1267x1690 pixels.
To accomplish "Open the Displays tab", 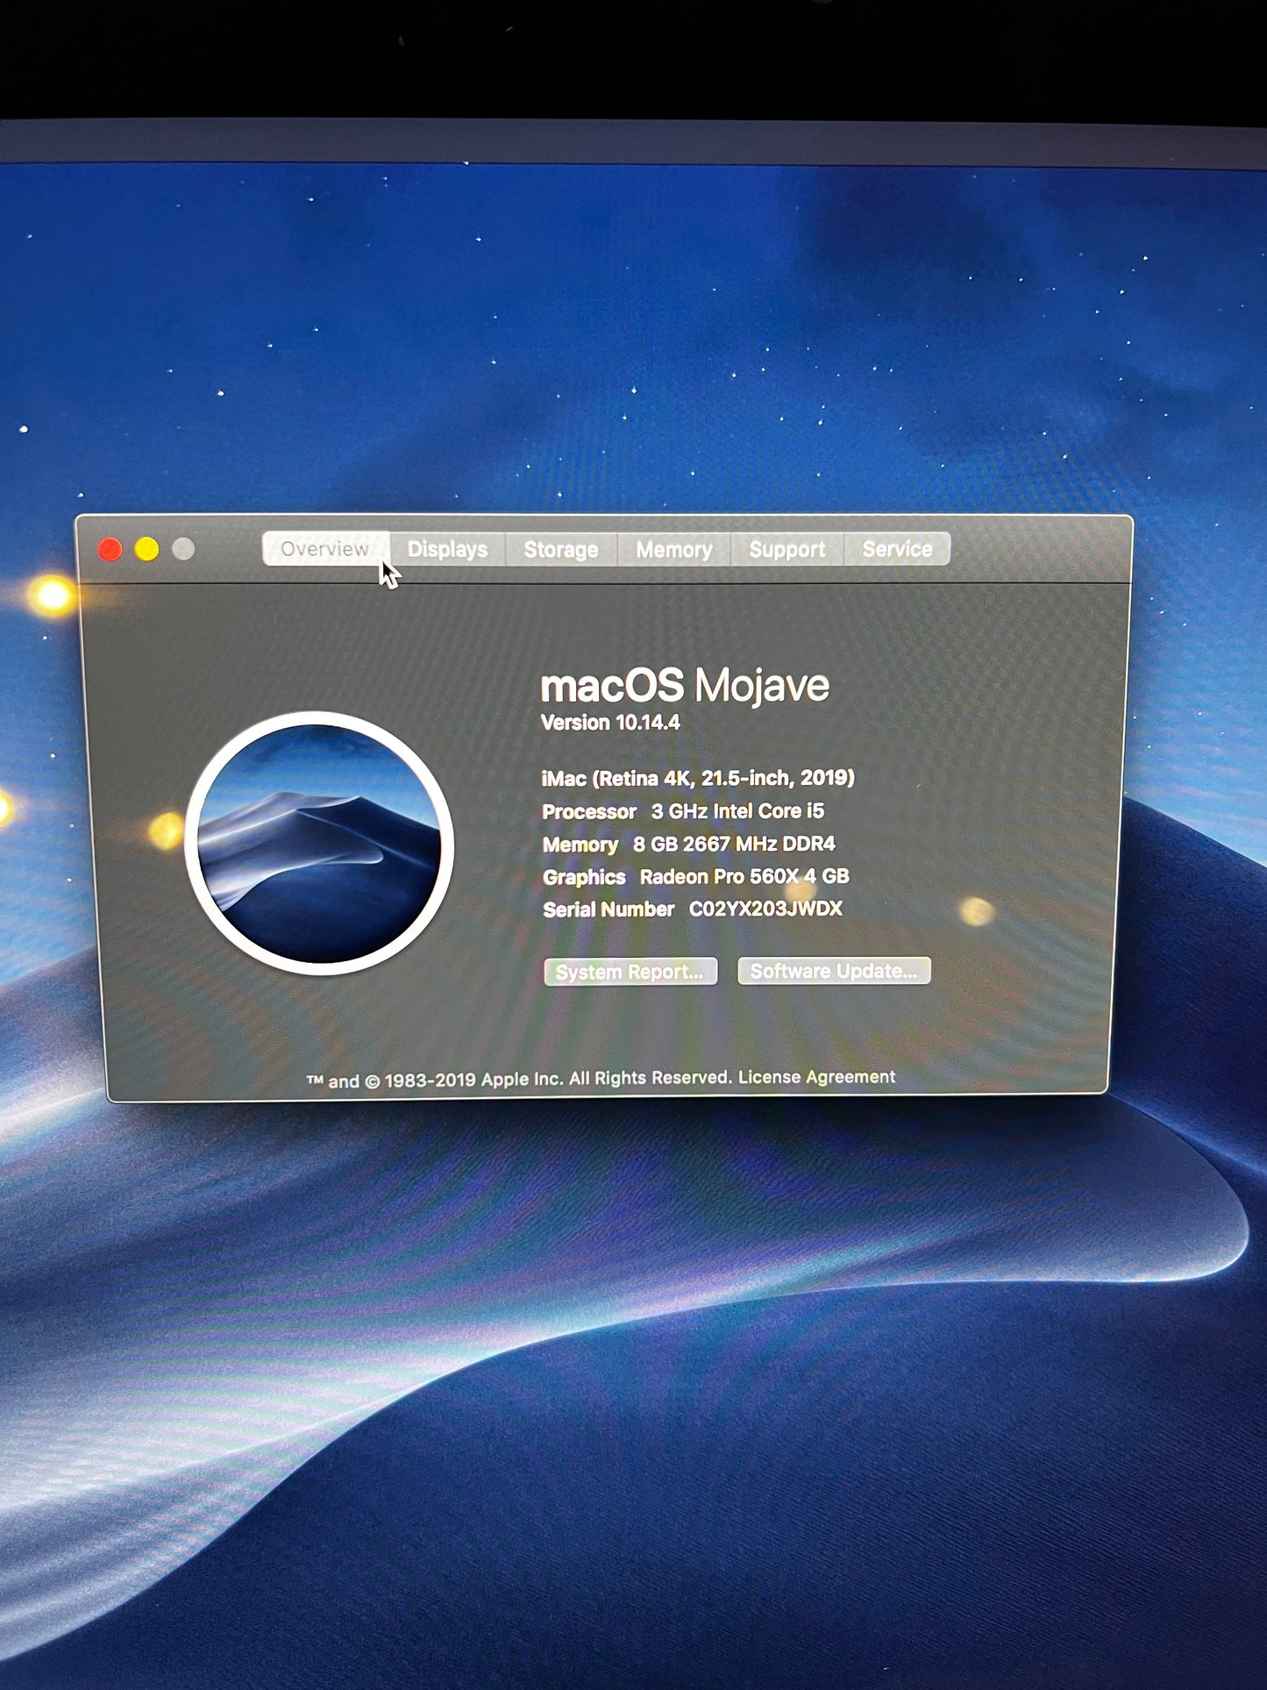I will click(447, 549).
